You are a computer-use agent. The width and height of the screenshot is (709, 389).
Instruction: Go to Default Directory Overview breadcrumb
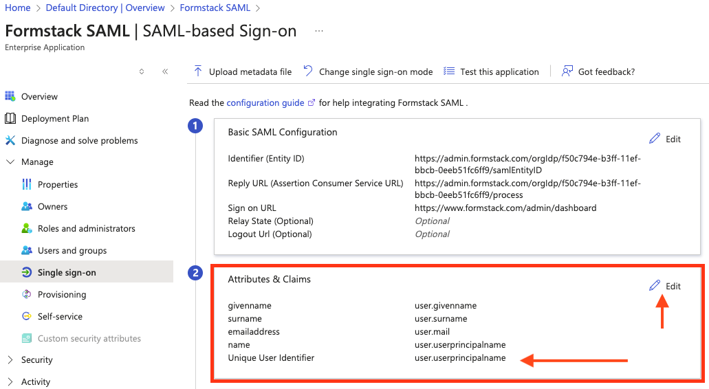pyautogui.click(x=105, y=8)
